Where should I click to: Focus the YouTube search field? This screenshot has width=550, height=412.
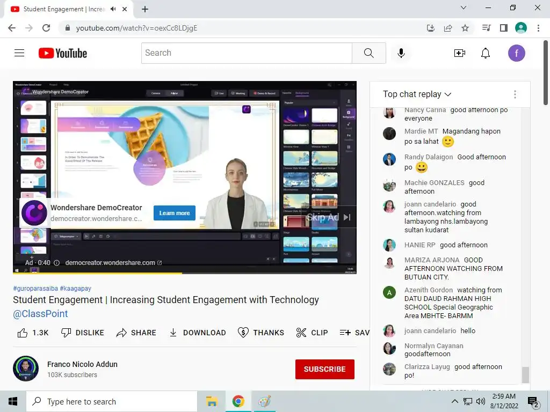[x=247, y=53]
